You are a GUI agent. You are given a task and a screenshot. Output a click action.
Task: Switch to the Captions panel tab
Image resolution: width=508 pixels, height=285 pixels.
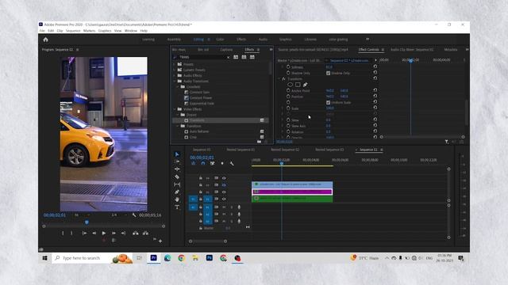tap(226, 50)
